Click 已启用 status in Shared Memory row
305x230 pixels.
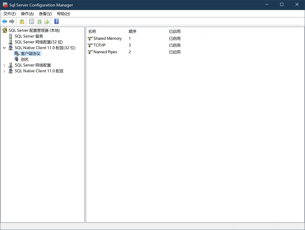click(x=175, y=39)
